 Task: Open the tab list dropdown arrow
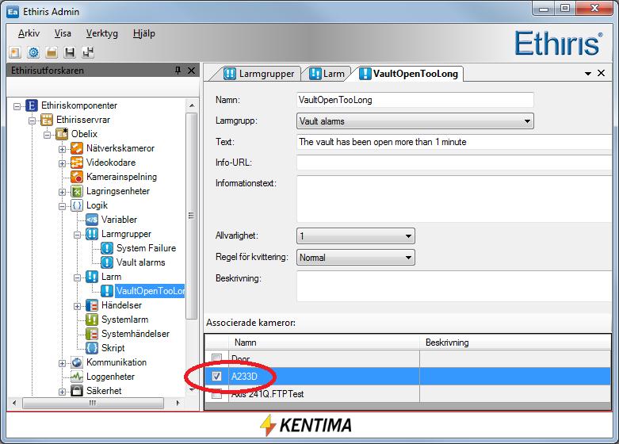pyautogui.click(x=588, y=74)
